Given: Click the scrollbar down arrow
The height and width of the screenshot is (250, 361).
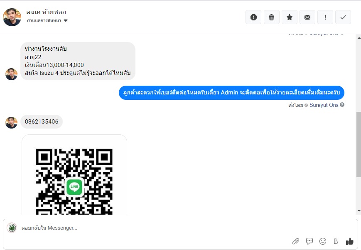Looking at the screenshot, I should (x=359, y=211).
